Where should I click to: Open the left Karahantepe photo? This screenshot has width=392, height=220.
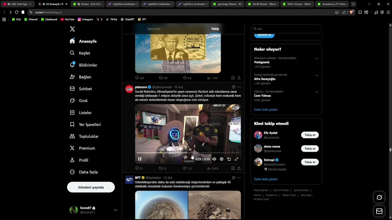[x=161, y=205]
